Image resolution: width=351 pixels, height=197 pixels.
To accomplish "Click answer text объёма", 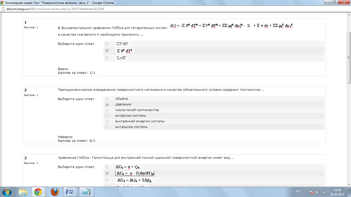I will (122, 99).
